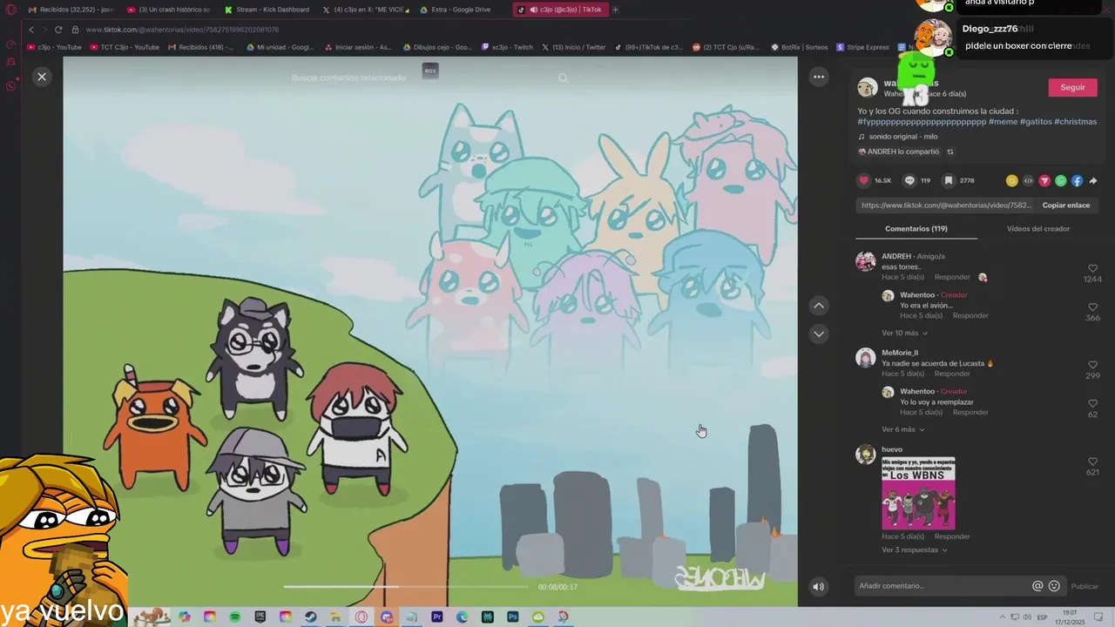Open the #meme hashtag link
Image resolution: width=1115 pixels, height=627 pixels.
pyautogui.click(x=1003, y=122)
